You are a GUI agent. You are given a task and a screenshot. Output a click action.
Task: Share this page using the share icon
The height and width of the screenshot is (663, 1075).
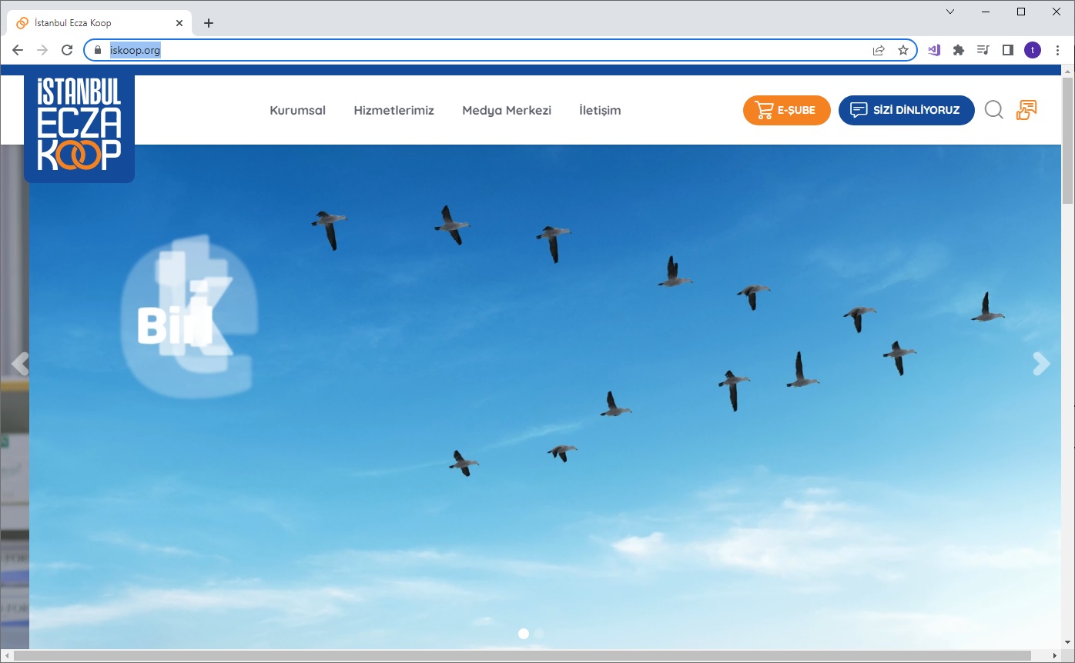tap(879, 50)
